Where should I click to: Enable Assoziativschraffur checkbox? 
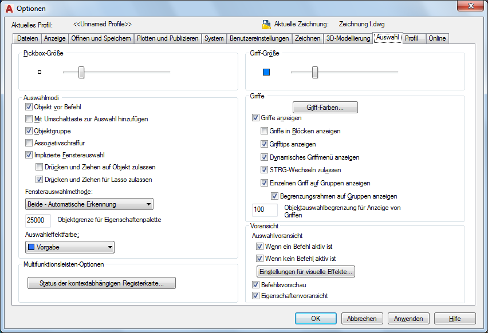pyautogui.click(x=29, y=143)
